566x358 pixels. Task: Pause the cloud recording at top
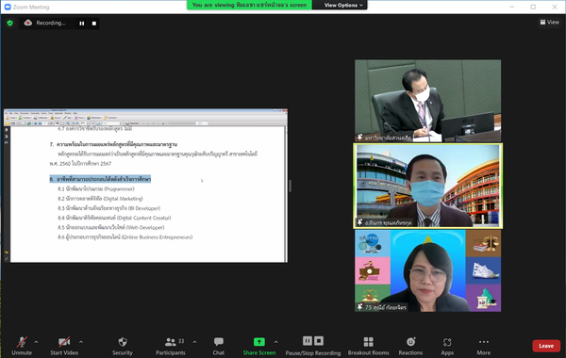pyautogui.click(x=82, y=24)
